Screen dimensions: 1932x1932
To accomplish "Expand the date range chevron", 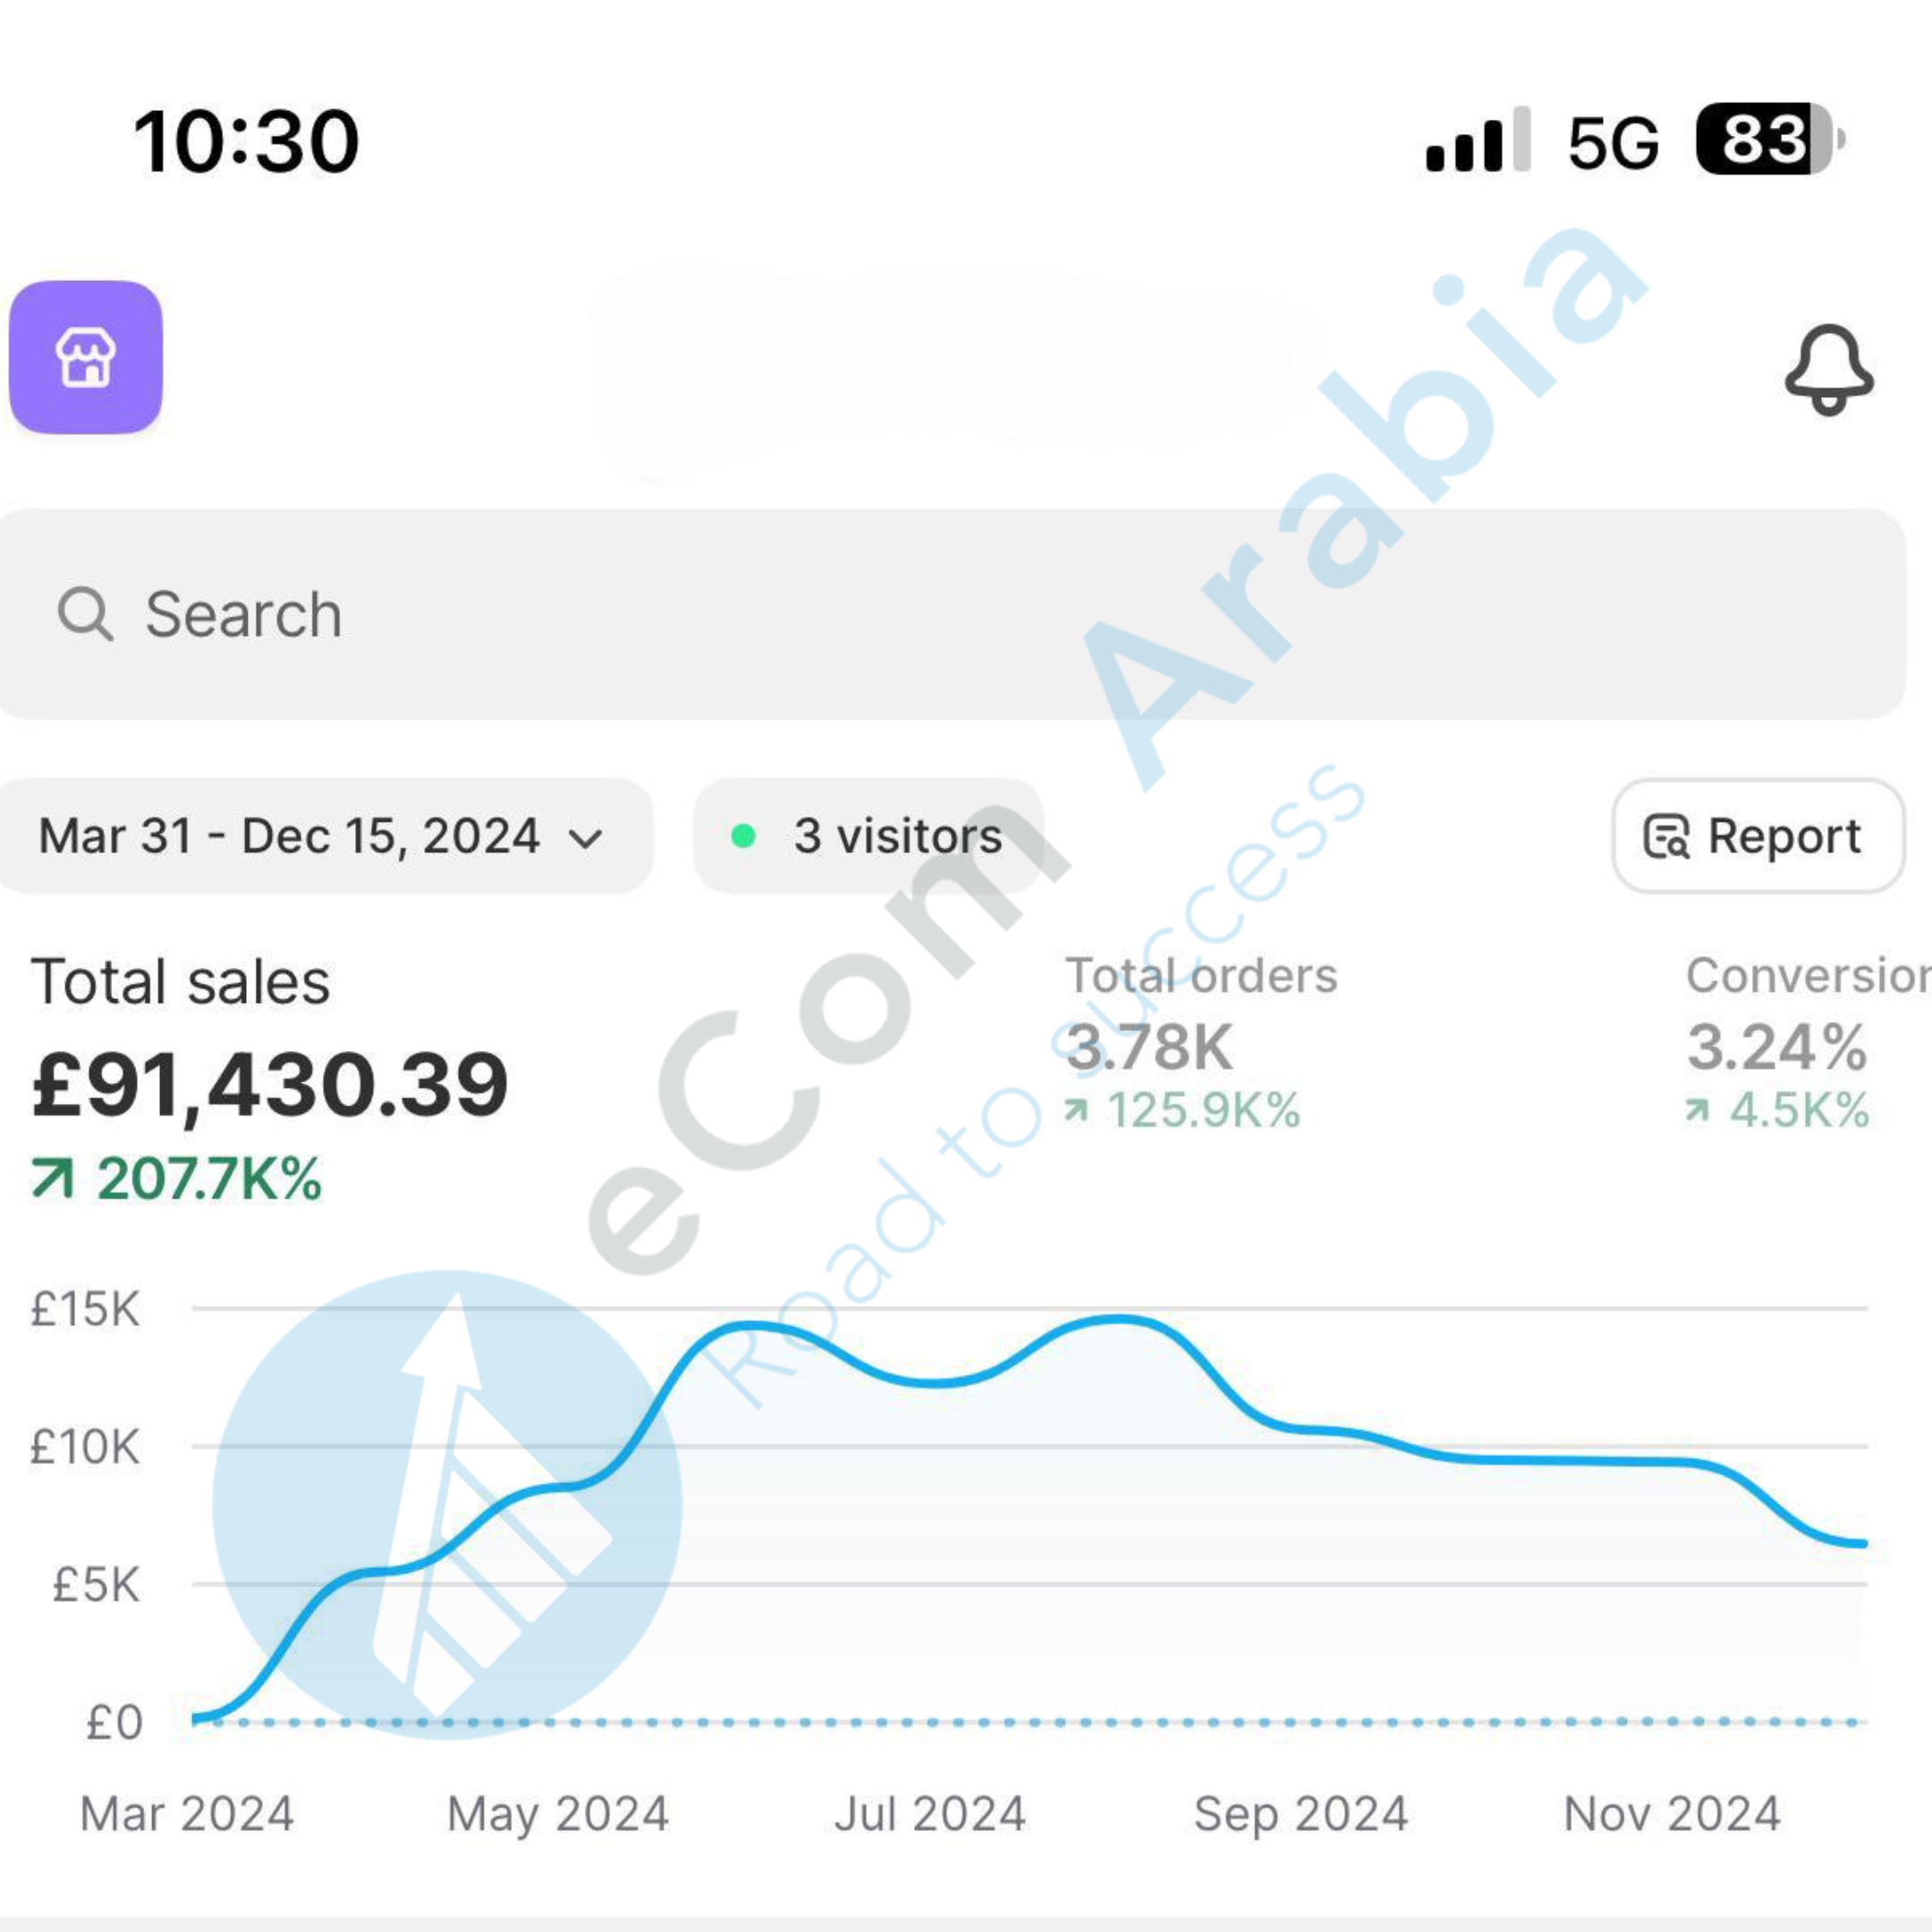I will click(x=586, y=838).
